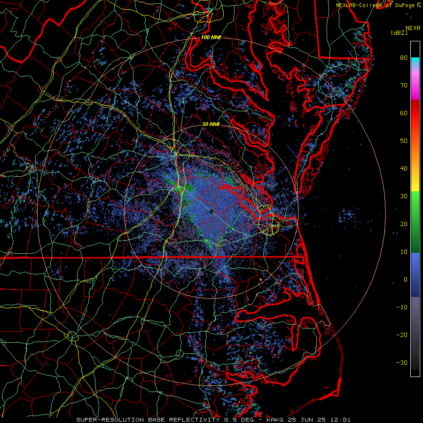Click the -10 value on the dBZ scale
The image size is (423, 423).
tap(402, 307)
